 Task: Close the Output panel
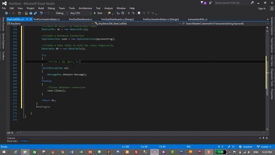267,138
